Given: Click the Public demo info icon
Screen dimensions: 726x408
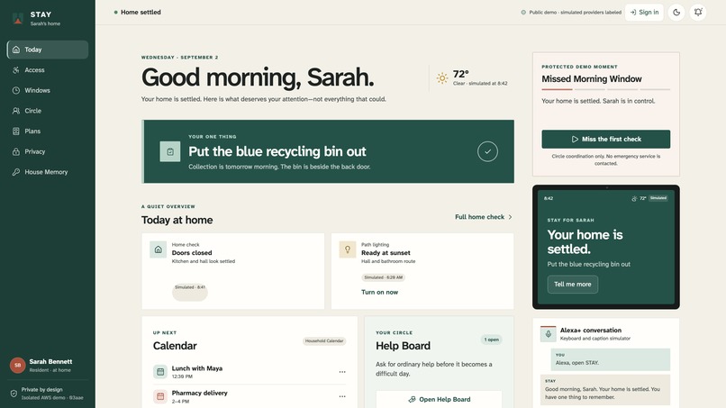Looking at the screenshot, I should tap(523, 13).
